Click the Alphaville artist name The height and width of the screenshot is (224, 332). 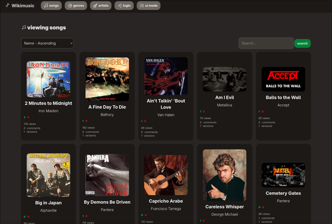(x=48, y=210)
